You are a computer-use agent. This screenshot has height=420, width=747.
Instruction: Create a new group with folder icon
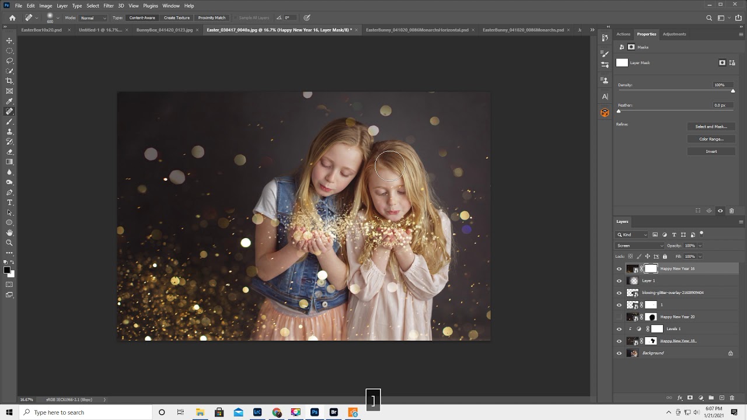[x=711, y=398]
